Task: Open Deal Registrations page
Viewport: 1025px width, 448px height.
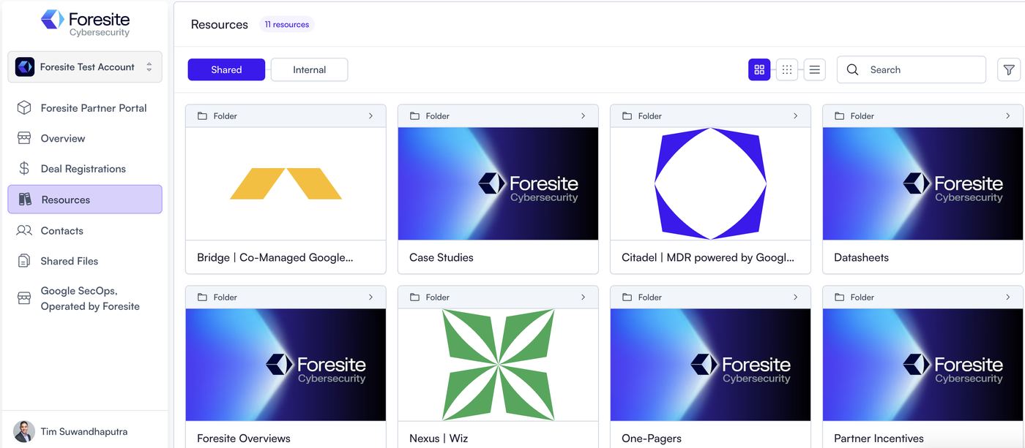Action: tap(85, 169)
